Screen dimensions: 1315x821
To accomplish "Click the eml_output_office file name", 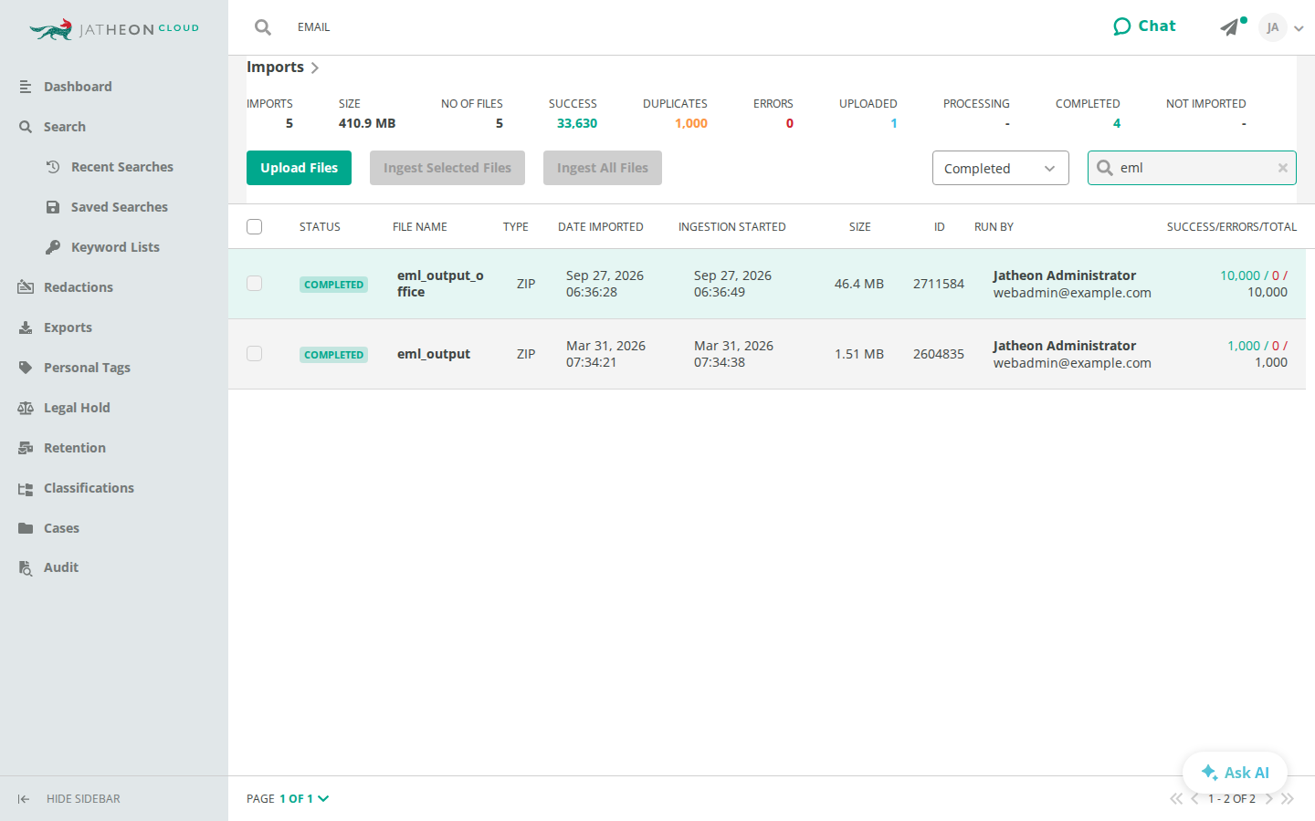I will click(x=440, y=284).
